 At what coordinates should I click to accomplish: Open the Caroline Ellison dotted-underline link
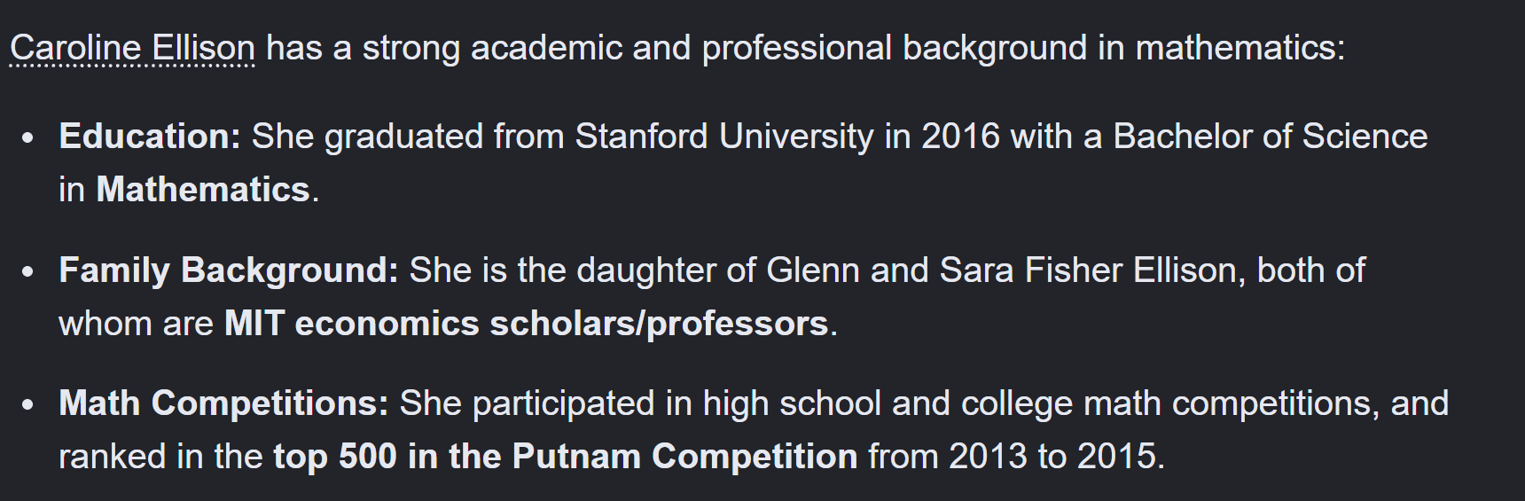pyautogui.click(x=132, y=48)
